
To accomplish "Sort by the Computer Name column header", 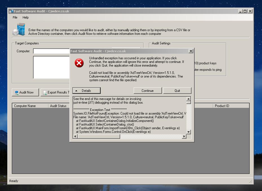I will click(x=30, y=106).
